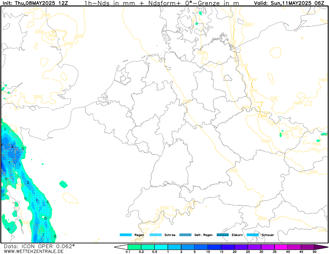Click the "Eiskorn" legend label
This screenshot has width=329, height=254.
tap(237, 235)
